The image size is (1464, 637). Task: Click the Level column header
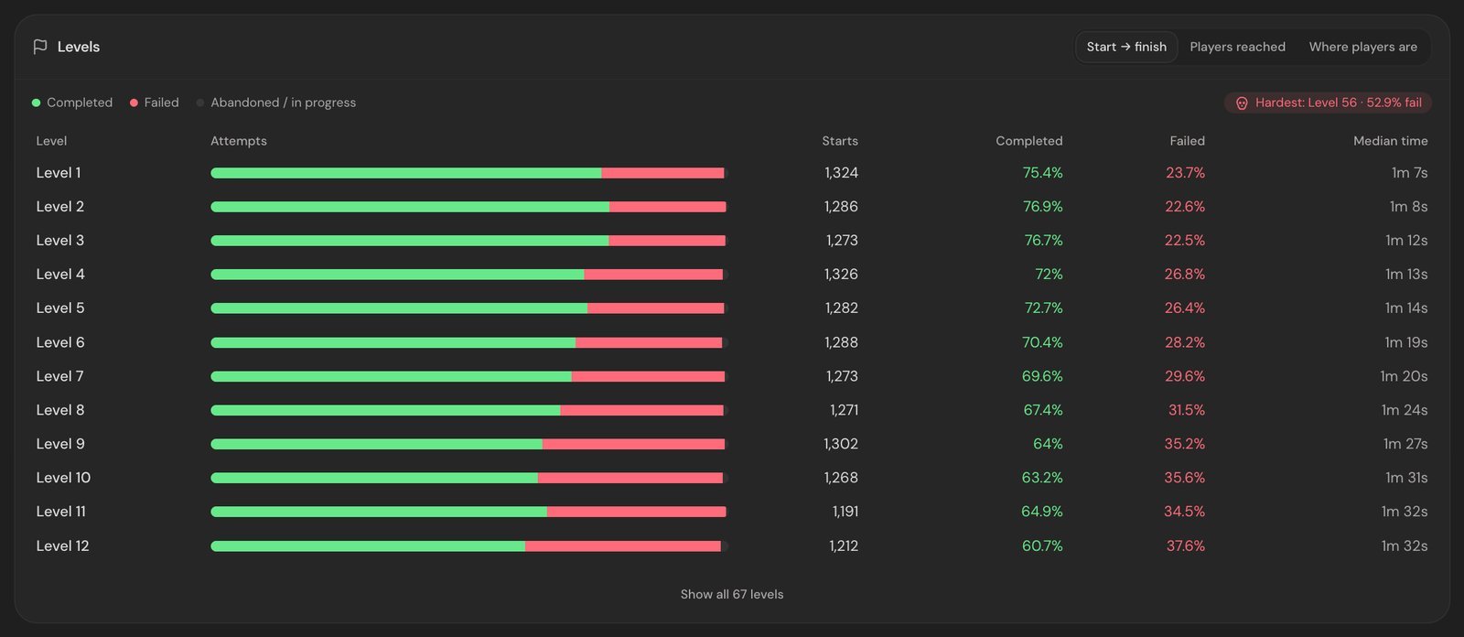click(x=51, y=141)
